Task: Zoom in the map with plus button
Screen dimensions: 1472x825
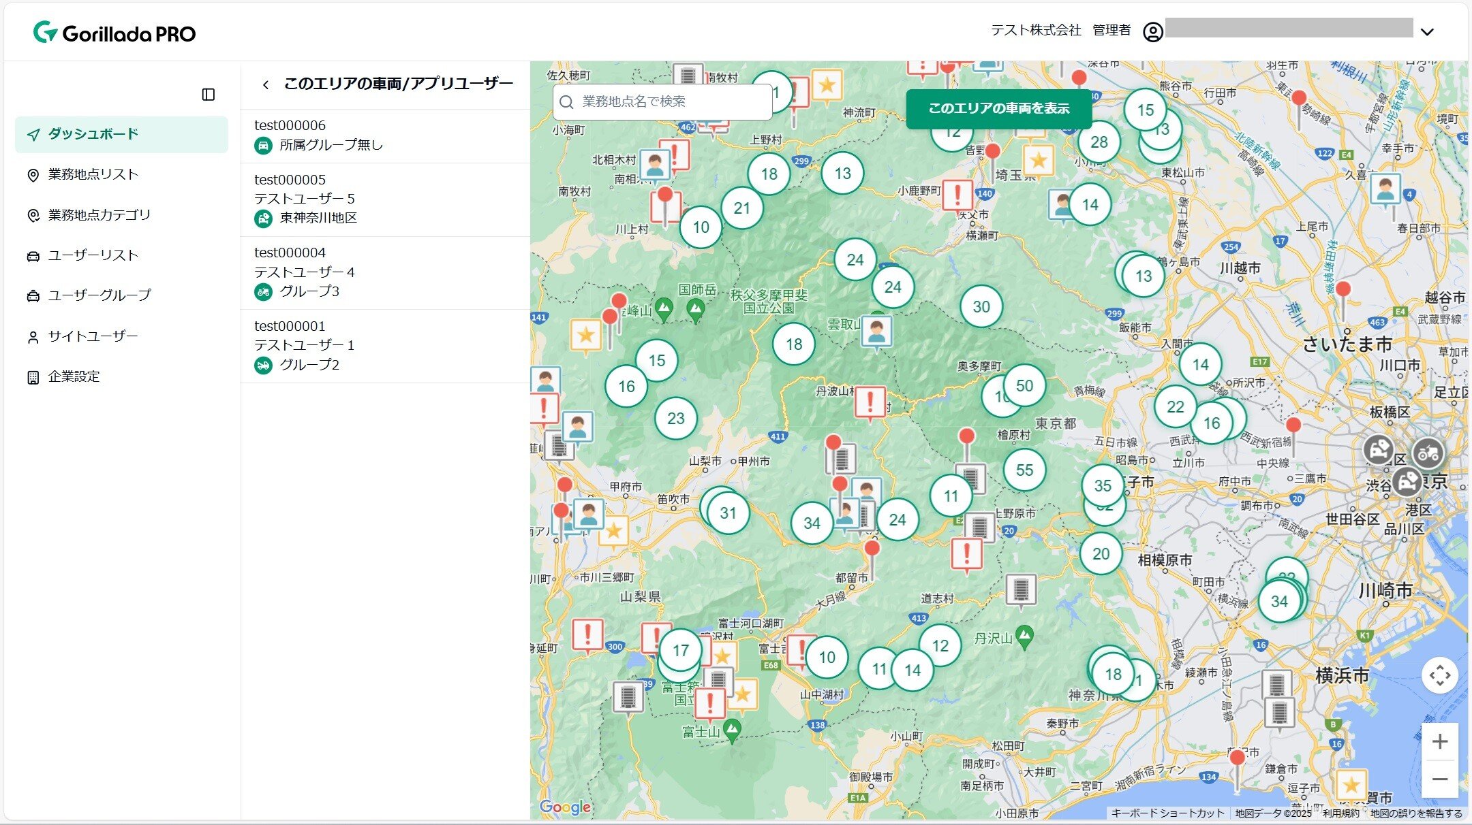Action: (1439, 741)
